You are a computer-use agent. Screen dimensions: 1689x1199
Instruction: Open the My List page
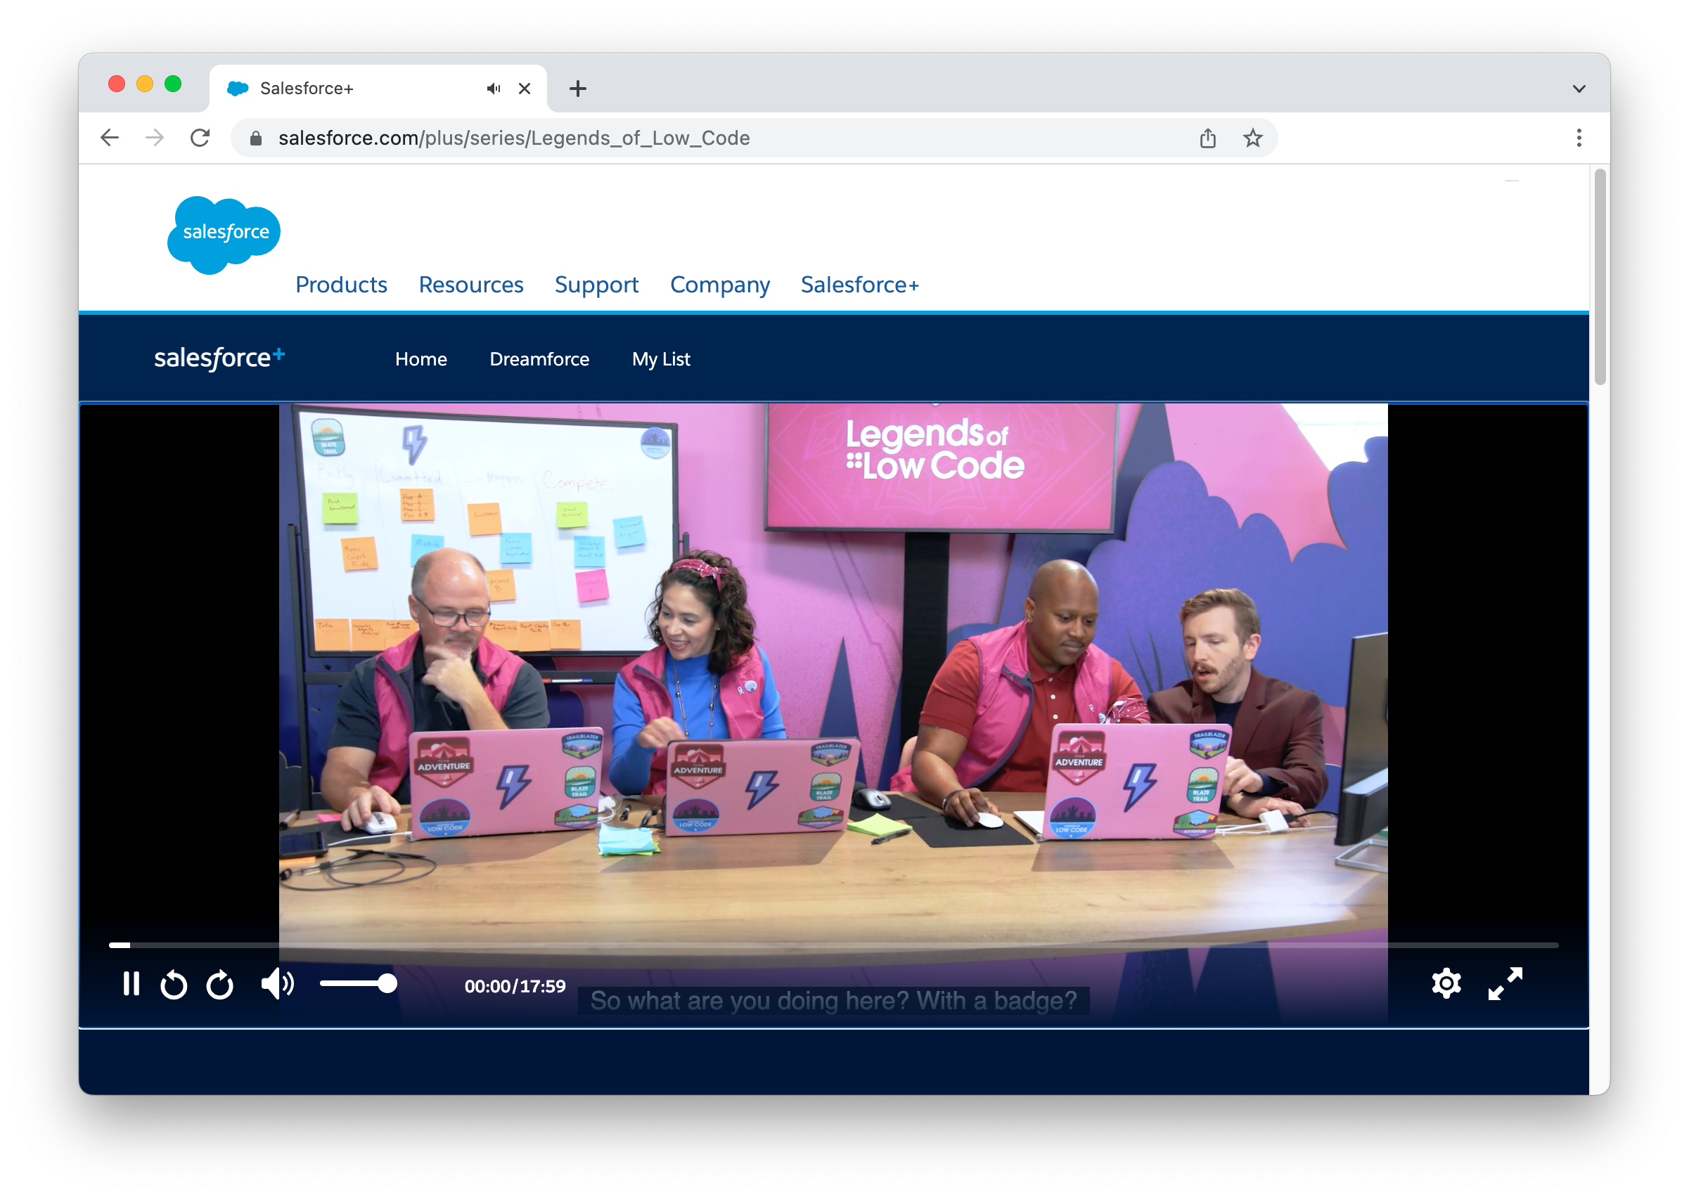660,360
